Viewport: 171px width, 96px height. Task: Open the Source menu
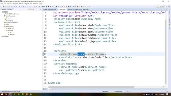[9, 4]
